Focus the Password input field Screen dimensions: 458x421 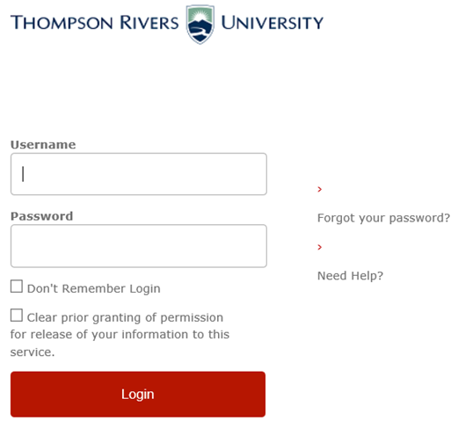[139, 246]
